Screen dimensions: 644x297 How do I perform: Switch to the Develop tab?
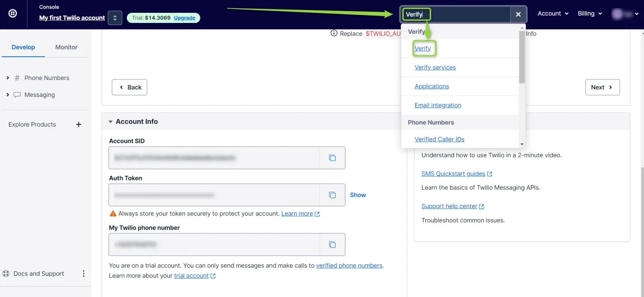tap(23, 47)
